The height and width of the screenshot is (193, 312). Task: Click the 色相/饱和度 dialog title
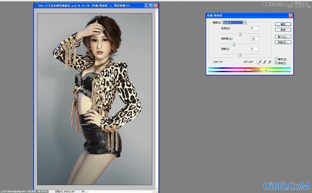(x=215, y=16)
